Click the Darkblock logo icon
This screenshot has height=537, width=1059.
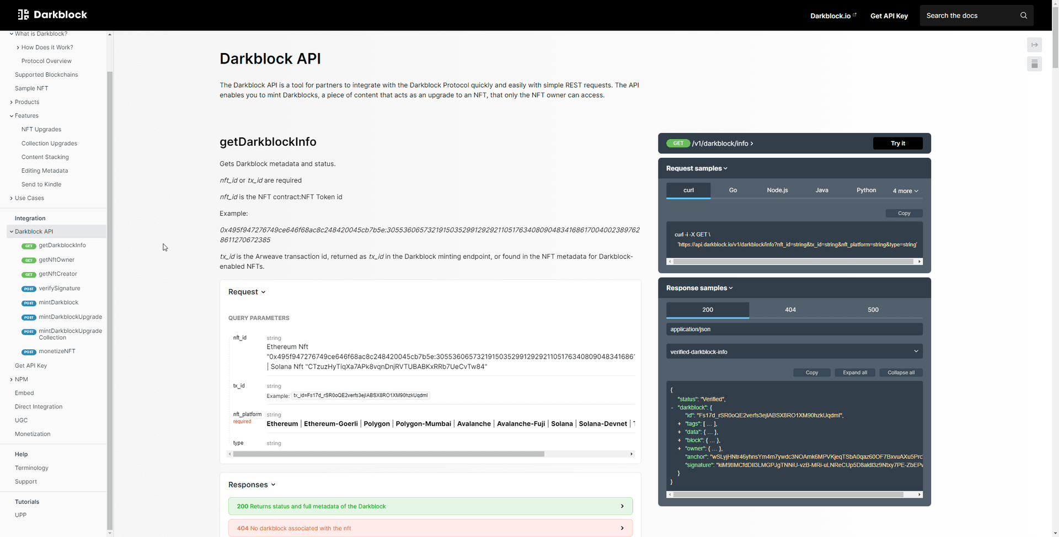23,15
